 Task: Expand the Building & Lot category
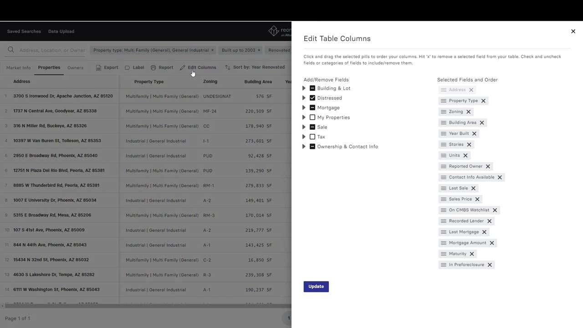pos(304,88)
